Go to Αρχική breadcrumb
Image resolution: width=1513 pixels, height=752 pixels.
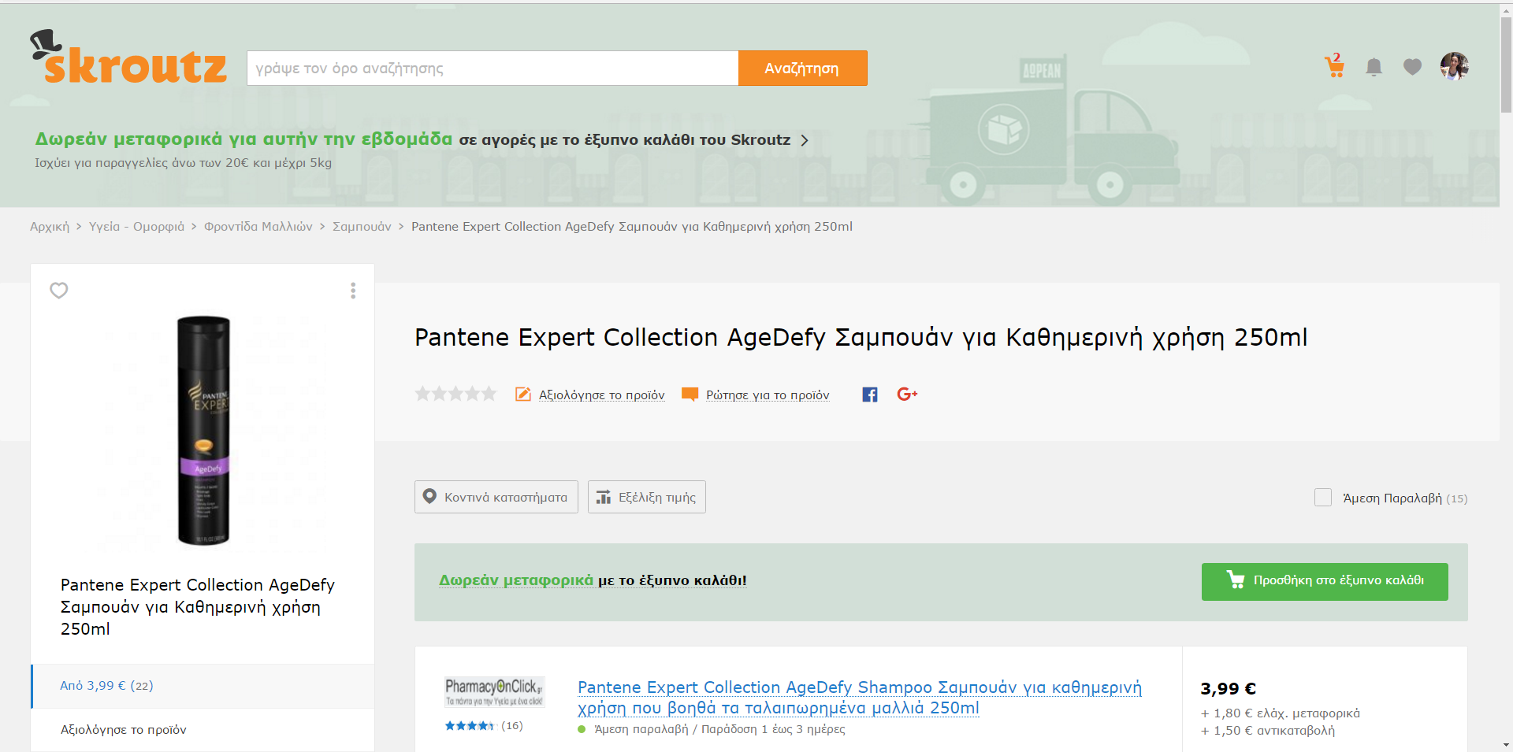50,227
